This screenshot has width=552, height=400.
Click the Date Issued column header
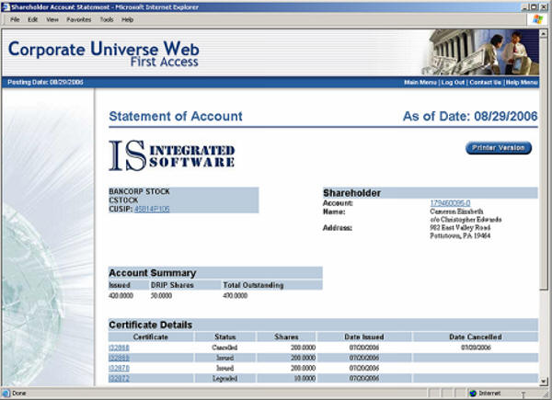click(364, 337)
